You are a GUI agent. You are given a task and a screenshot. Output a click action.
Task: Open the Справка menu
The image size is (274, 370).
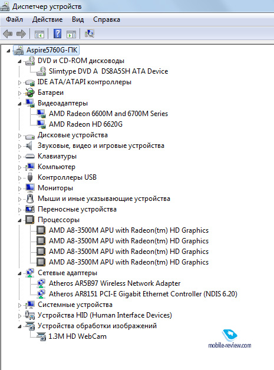pyautogui.click(x=107, y=19)
